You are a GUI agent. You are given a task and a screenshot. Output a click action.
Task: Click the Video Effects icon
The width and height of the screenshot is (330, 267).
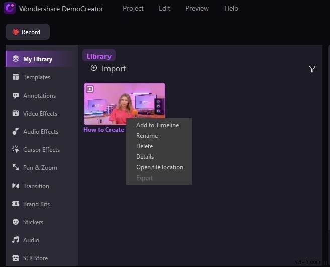pos(16,113)
